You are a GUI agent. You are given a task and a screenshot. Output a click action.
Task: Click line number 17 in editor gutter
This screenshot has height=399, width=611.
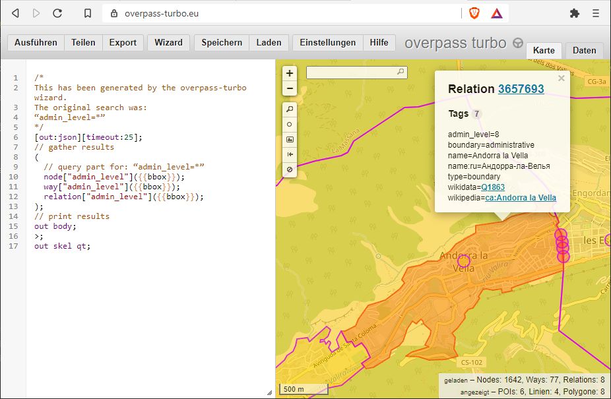click(x=13, y=246)
